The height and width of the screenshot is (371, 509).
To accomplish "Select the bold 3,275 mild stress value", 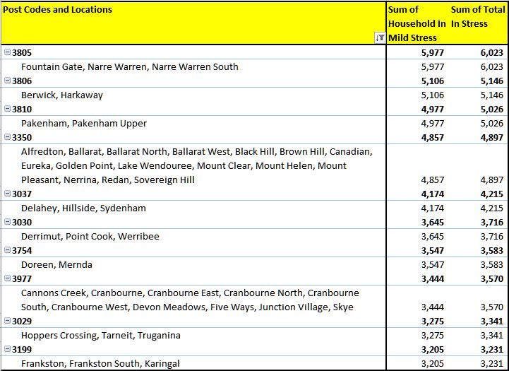I will click(432, 322).
